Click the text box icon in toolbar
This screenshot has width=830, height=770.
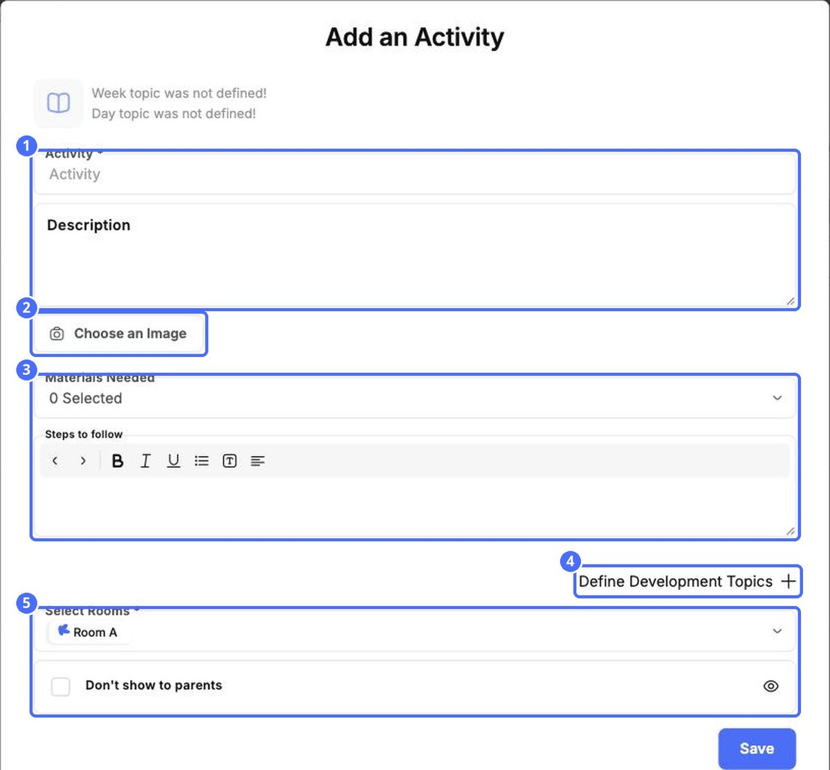tap(230, 461)
